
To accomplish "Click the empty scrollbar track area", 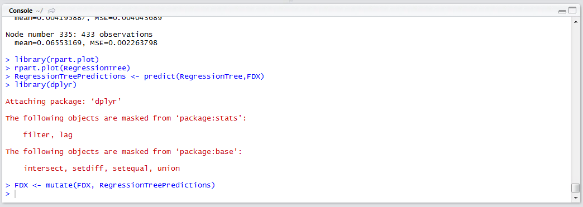I will (575, 104).
